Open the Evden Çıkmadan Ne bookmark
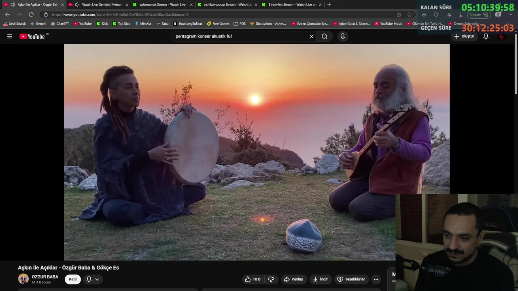 pos(310,24)
